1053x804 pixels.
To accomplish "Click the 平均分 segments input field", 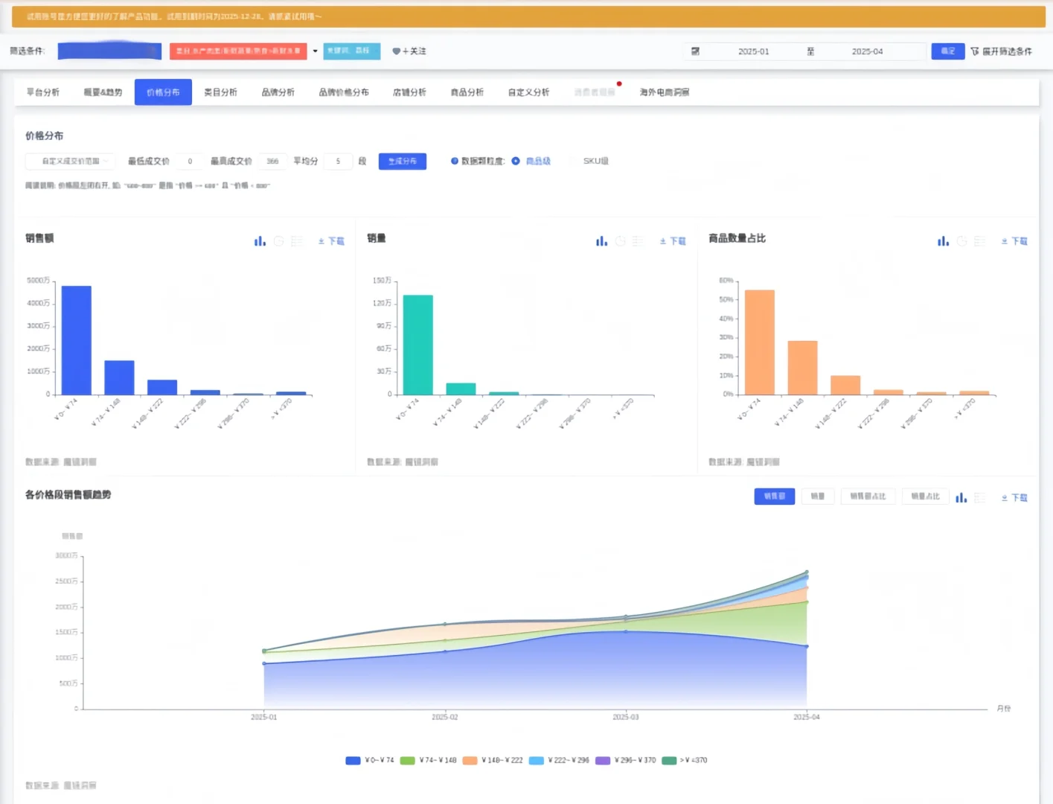I will tap(338, 161).
